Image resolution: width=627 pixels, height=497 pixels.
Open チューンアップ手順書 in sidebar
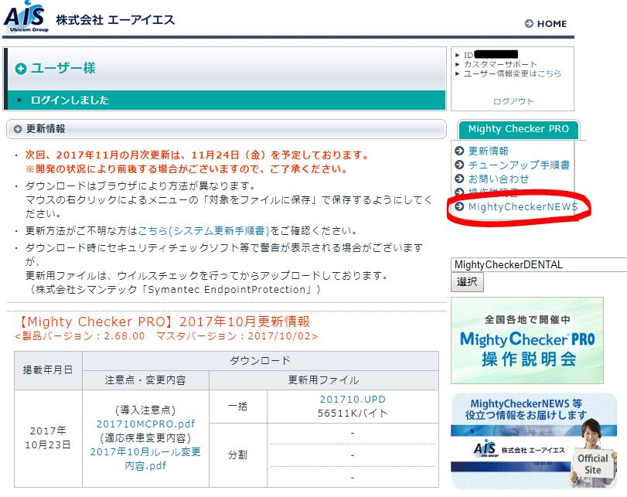click(x=519, y=165)
